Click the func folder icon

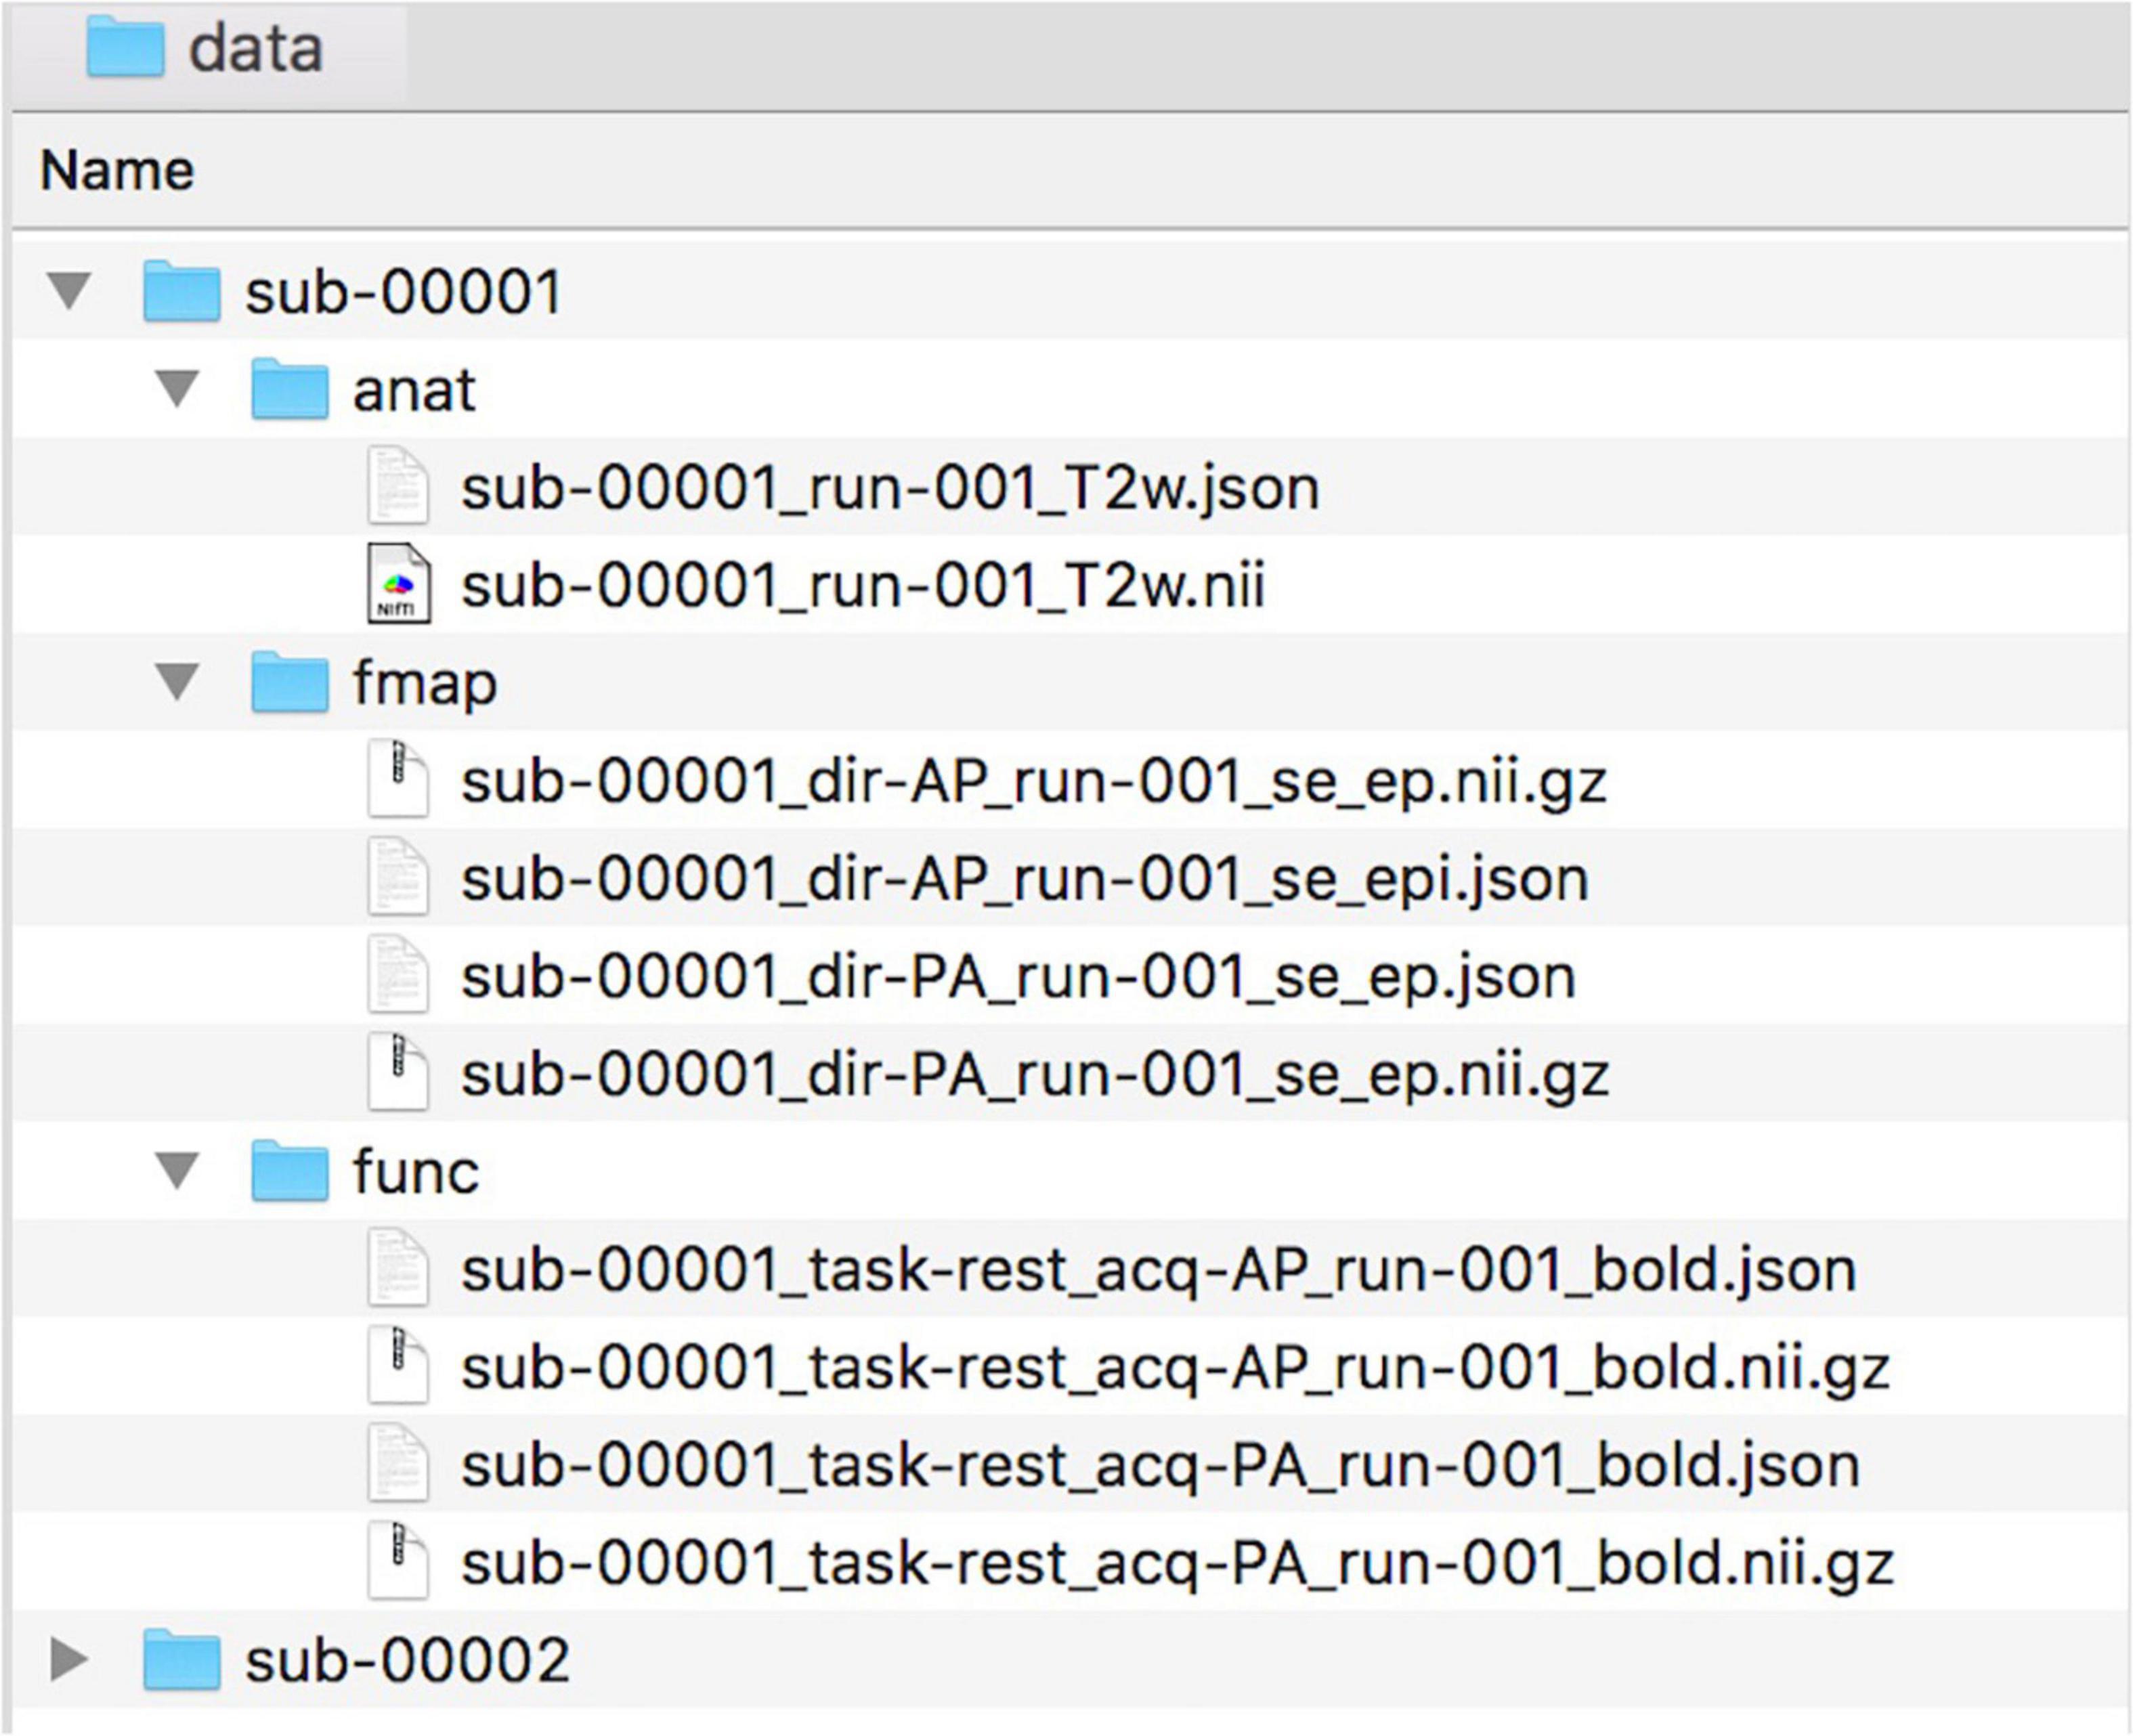point(289,1170)
